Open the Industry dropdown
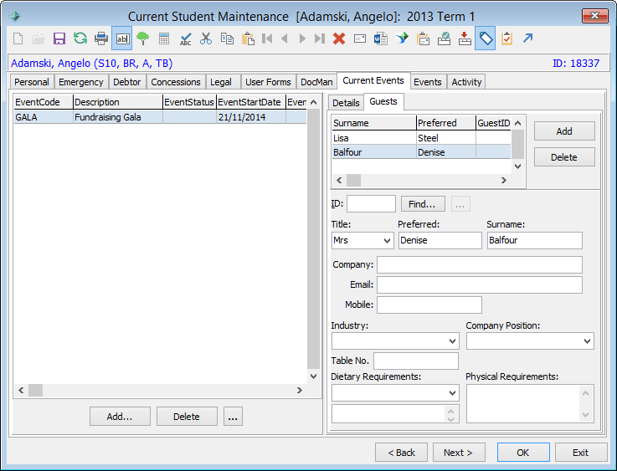The width and height of the screenshot is (617, 471). pos(453,340)
